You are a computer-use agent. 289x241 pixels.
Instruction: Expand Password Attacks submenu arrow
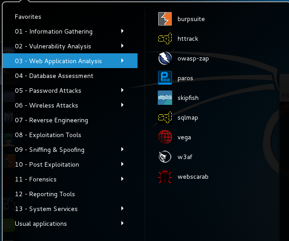tap(122, 90)
